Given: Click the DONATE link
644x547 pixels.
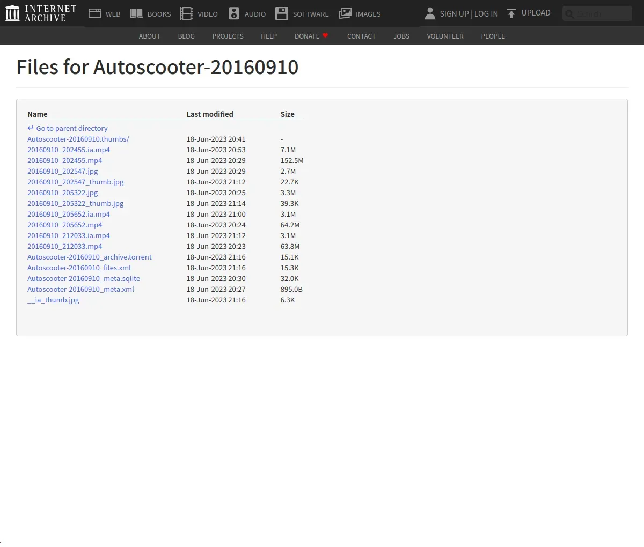Looking at the screenshot, I should click(x=307, y=36).
